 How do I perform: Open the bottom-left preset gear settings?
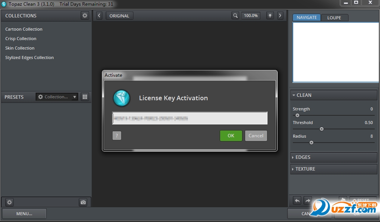click(9, 202)
